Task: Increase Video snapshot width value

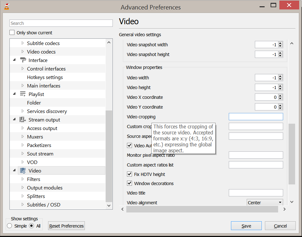Action: 280,43
